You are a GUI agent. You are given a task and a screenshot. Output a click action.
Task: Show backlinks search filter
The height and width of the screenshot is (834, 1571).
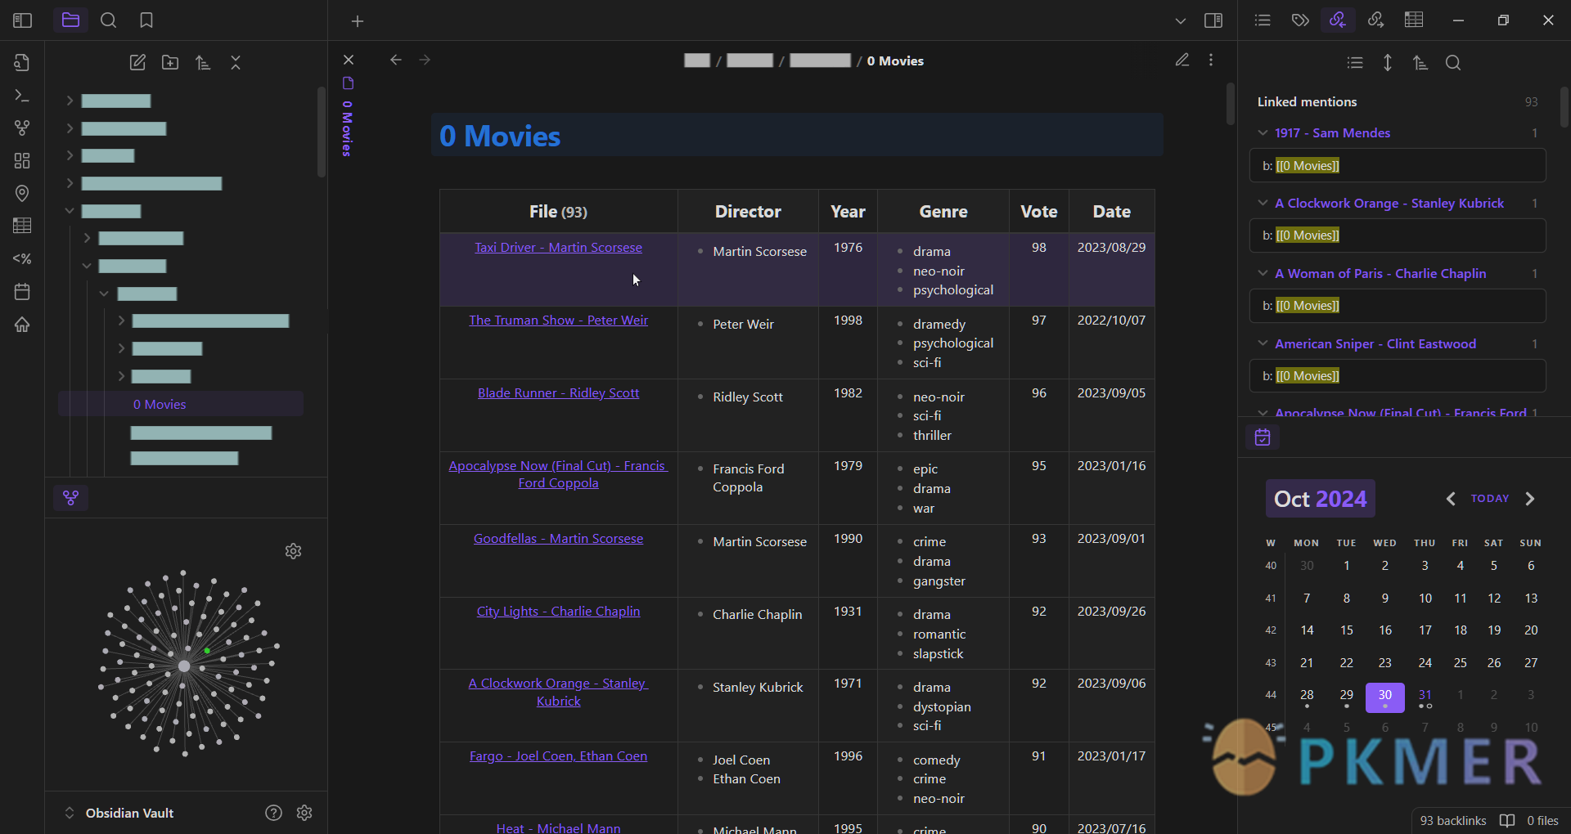coord(1453,63)
